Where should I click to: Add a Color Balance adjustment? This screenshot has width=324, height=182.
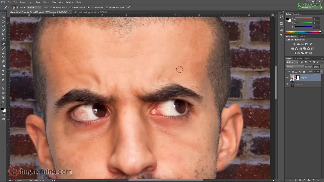point(296,49)
